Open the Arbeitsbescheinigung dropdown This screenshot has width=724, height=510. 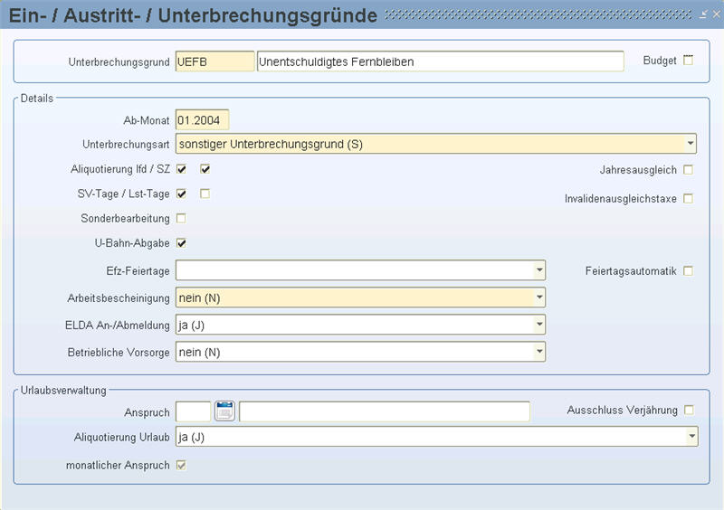pyautogui.click(x=539, y=297)
